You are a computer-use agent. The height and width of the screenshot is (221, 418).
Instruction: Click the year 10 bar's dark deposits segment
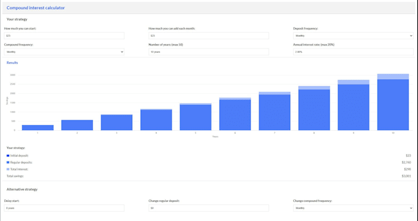[393, 105]
